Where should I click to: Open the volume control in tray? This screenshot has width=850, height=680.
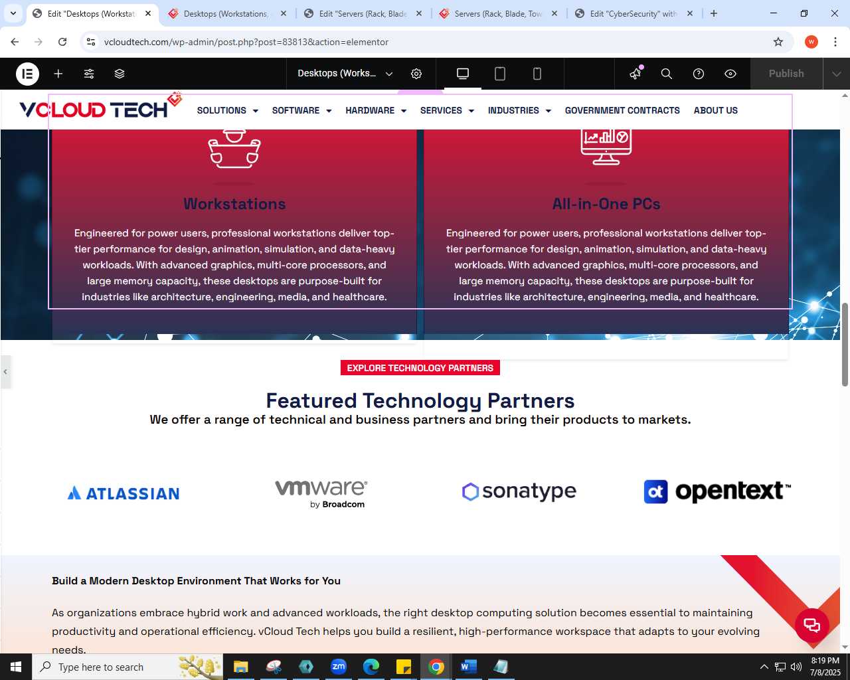tap(796, 667)
